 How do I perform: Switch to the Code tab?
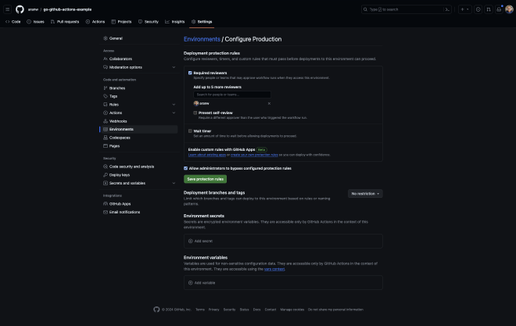[x=13, y=22]
